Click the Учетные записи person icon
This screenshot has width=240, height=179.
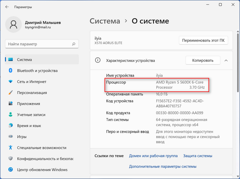[10, 115]
